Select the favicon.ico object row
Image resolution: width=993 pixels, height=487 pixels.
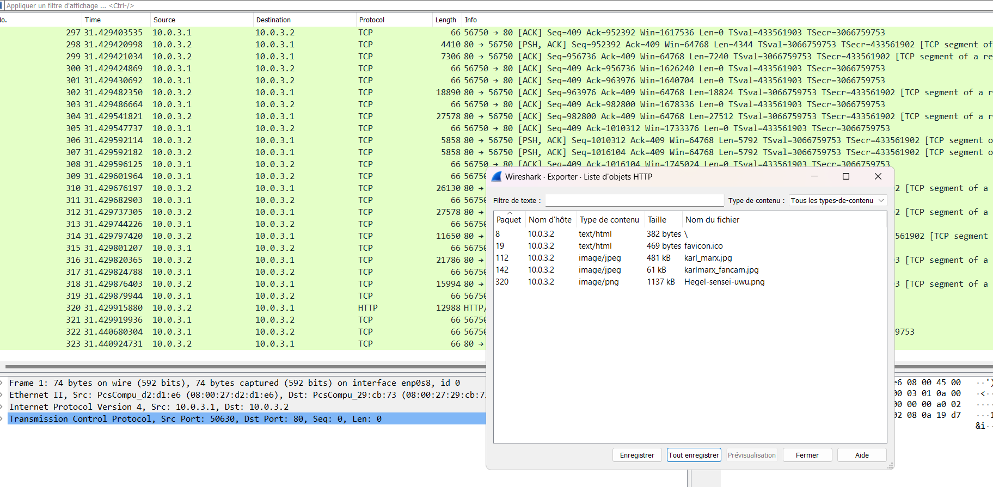tap(690, 246)
